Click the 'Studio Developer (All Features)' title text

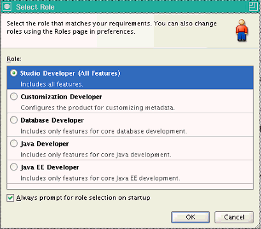pyautogui.click(x=70, y=73)
